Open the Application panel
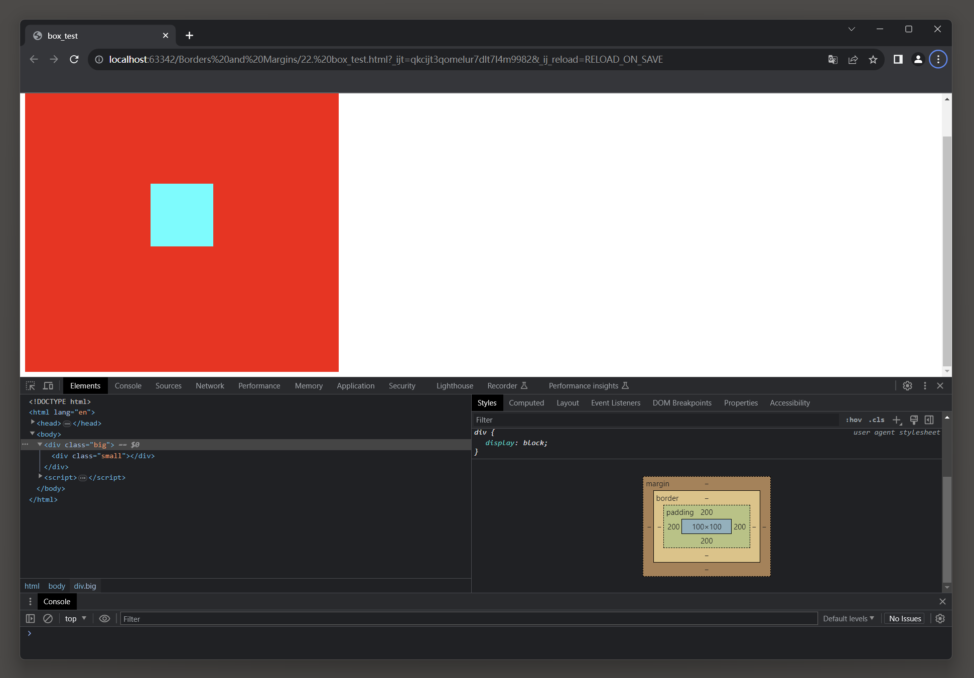The width and height of the screenshot is (974, 678). point(356,385)
